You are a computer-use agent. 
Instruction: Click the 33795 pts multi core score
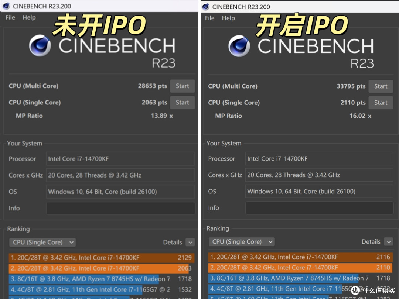coord(351,86)
